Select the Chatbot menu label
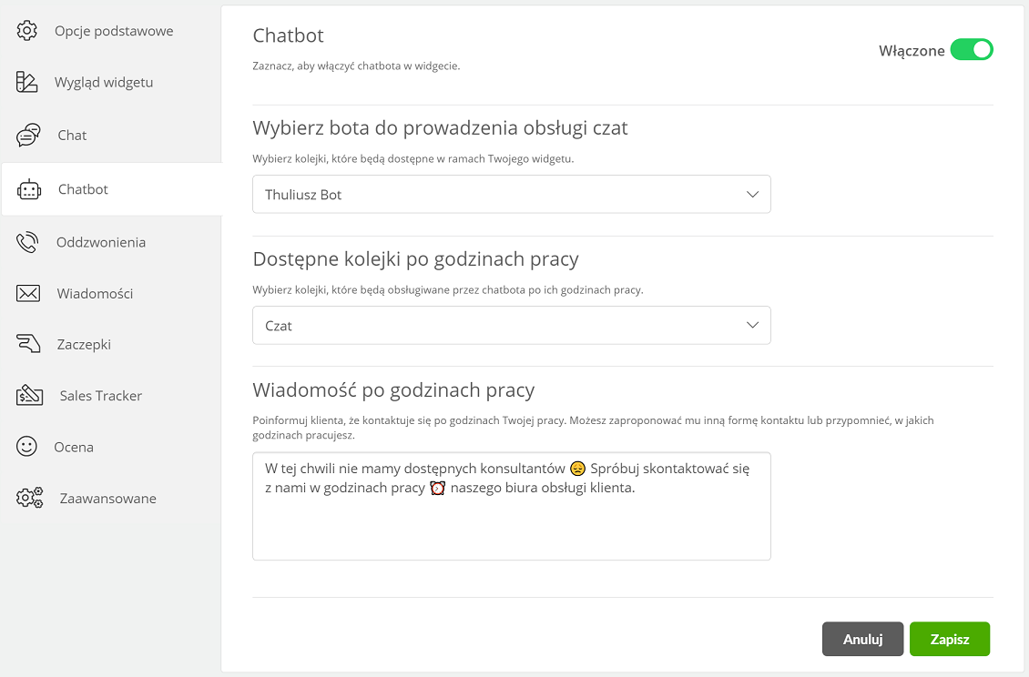Image resolution: width=1029 pixels, height=677 pixels. coord(83,189)
